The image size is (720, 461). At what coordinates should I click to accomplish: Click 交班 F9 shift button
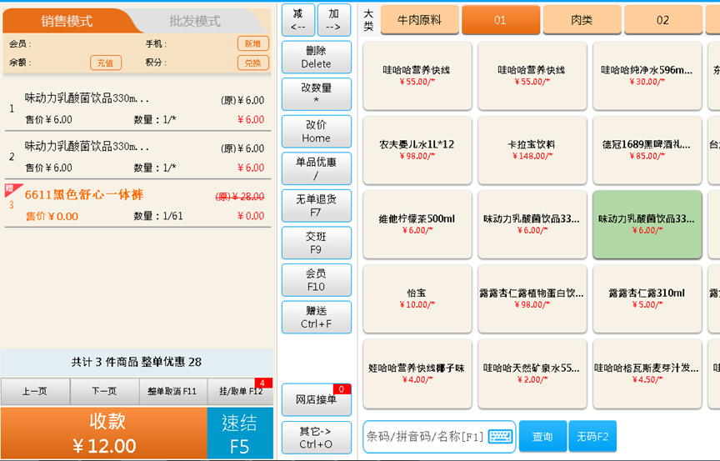click(x=317, y=243)
